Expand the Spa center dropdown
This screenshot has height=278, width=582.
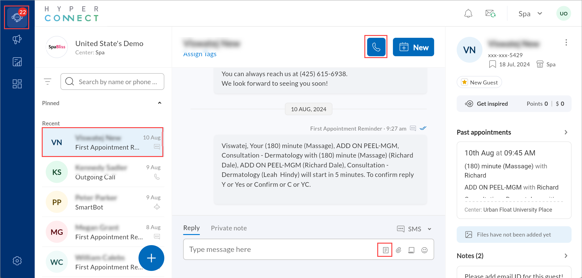click(530, 14)
